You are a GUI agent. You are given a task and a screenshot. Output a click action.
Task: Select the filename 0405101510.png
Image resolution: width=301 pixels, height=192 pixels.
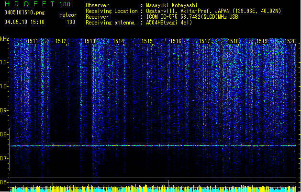24,12
